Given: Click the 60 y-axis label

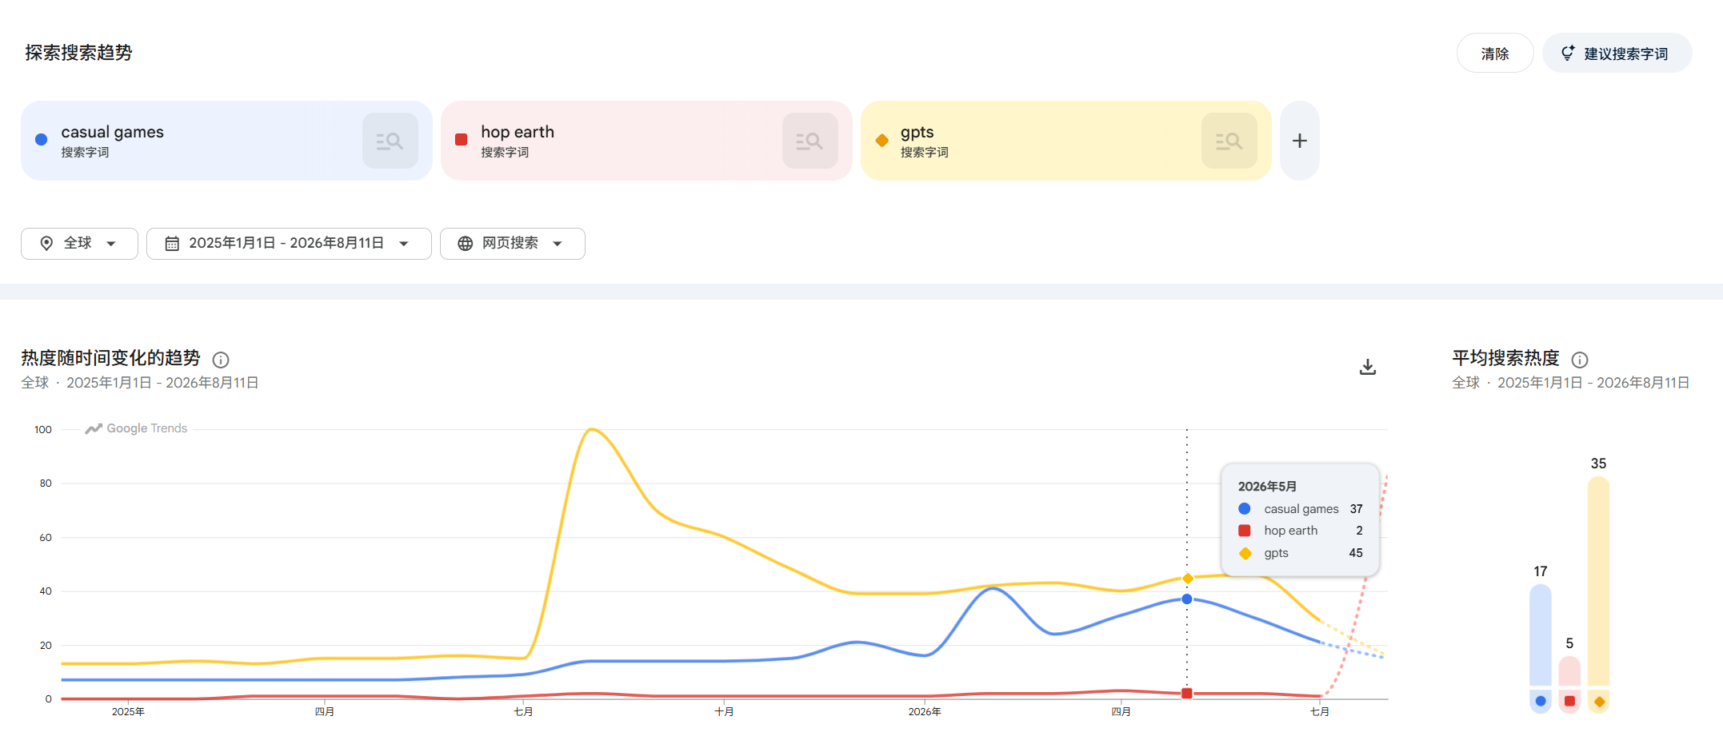Looking at the screenshot, I should [46, 538].
